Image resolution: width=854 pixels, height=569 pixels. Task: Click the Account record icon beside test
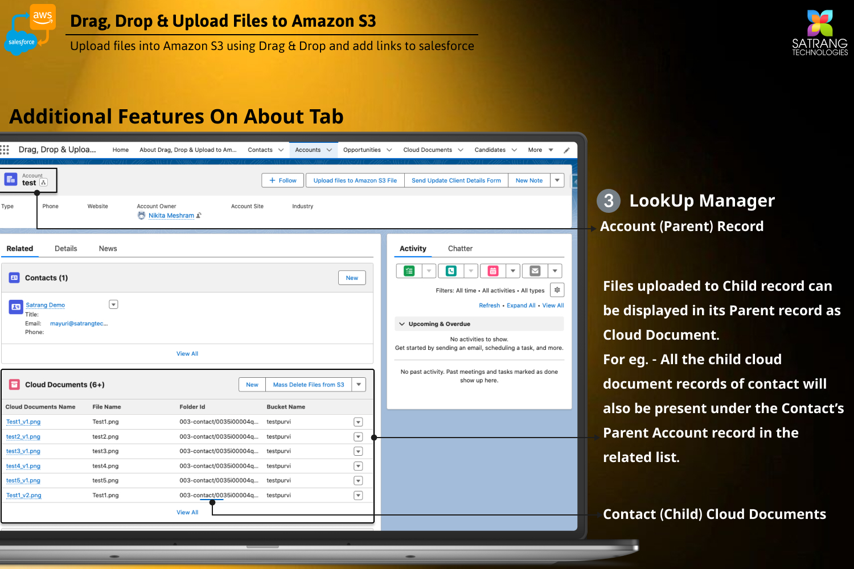(11, 180)
